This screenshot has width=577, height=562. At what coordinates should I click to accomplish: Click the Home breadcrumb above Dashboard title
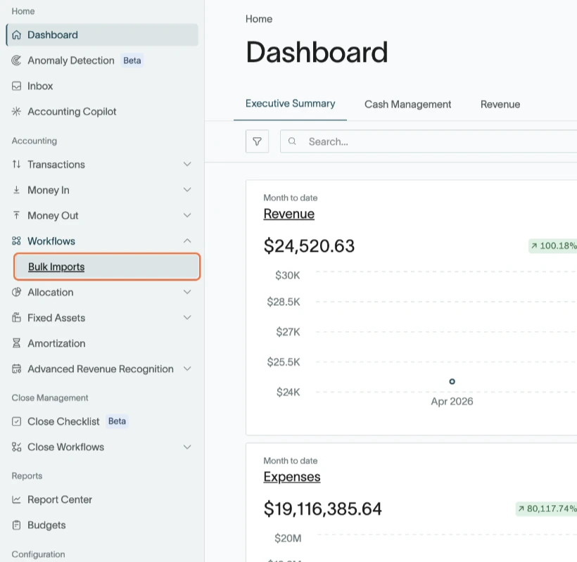click(x=259, y=19)
